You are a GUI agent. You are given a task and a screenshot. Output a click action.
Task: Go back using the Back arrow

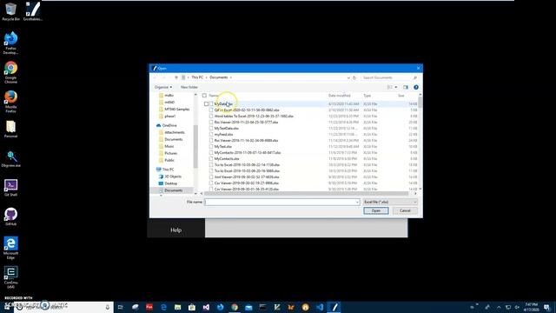pos(155,77)
